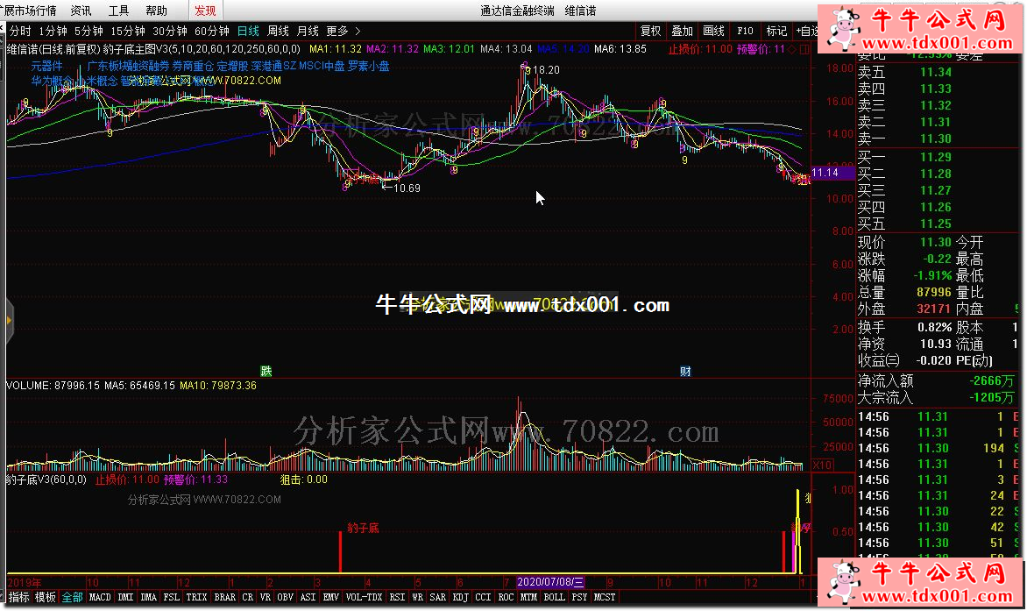1027x611 pixels.
Task: Click the 元器件 sector tag
Action: point(47,66)
